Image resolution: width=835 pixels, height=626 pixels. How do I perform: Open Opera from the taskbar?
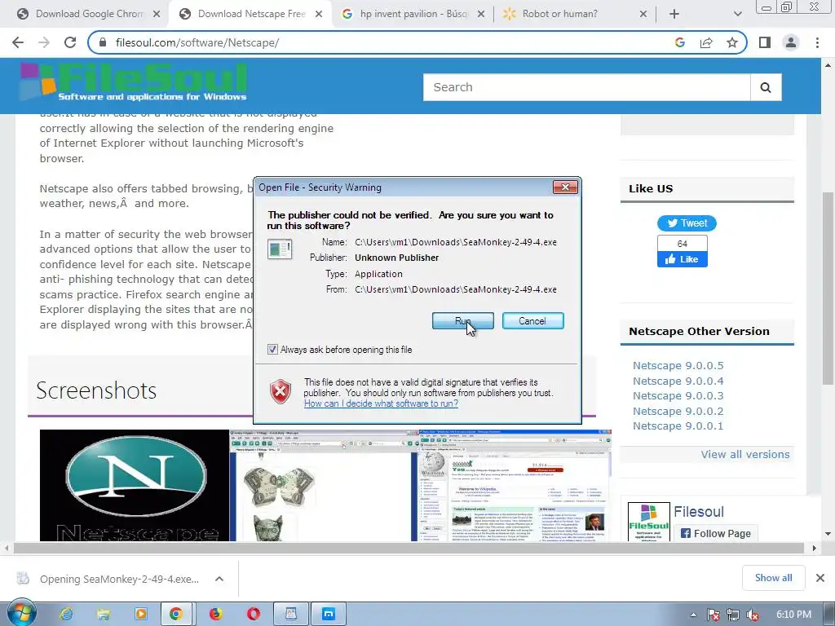[254, 614]
